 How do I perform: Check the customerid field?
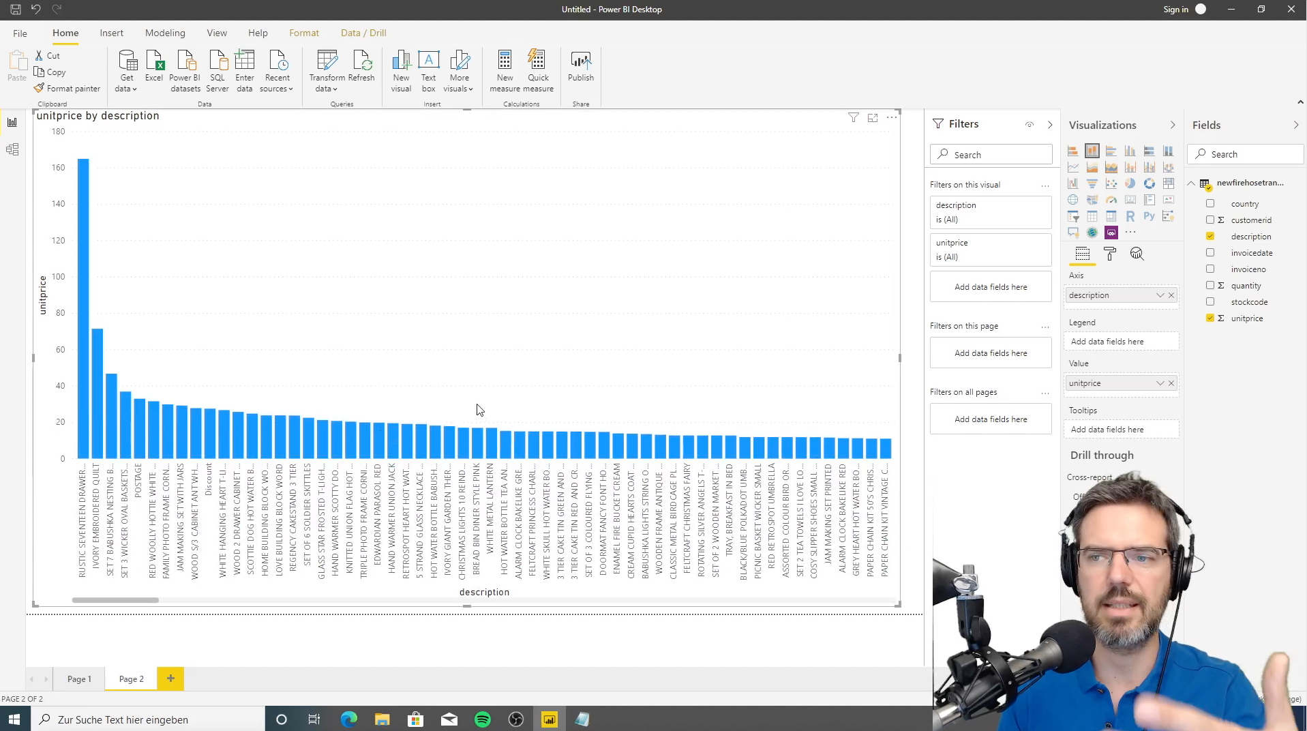(x=1210, y=220)
